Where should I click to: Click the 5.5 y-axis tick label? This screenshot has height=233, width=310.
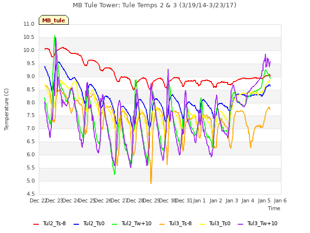(x=31, y=167)
